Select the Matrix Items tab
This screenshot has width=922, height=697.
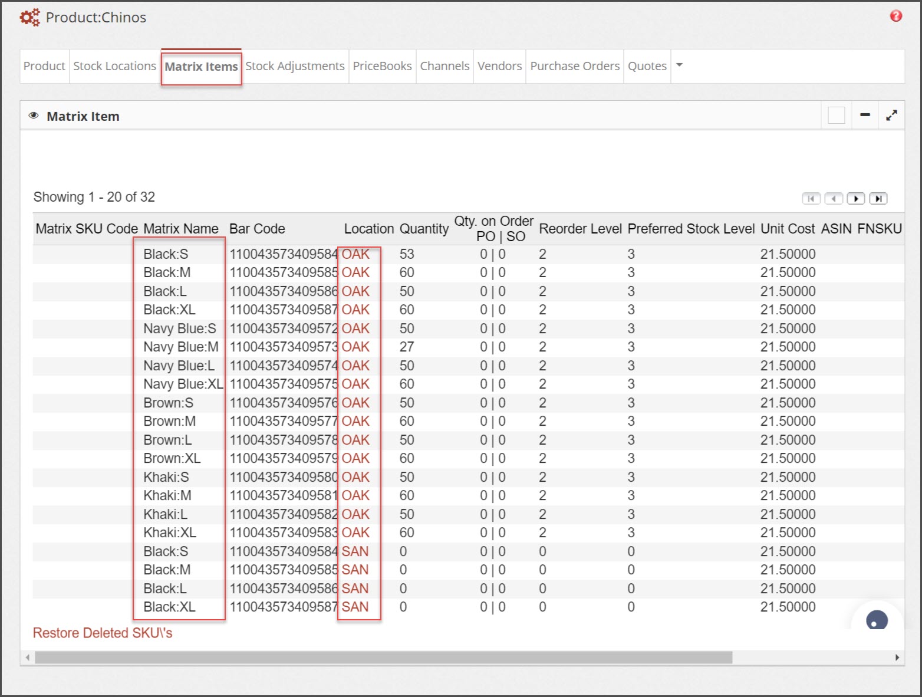(x=201, y=67)
